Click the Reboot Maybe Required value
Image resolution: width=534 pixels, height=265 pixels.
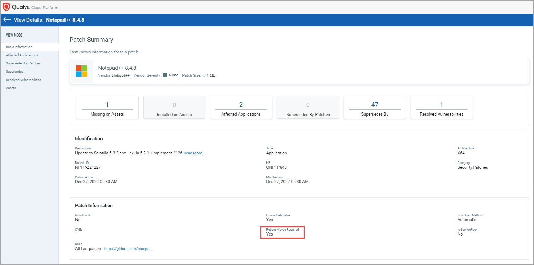coord(270,234)
